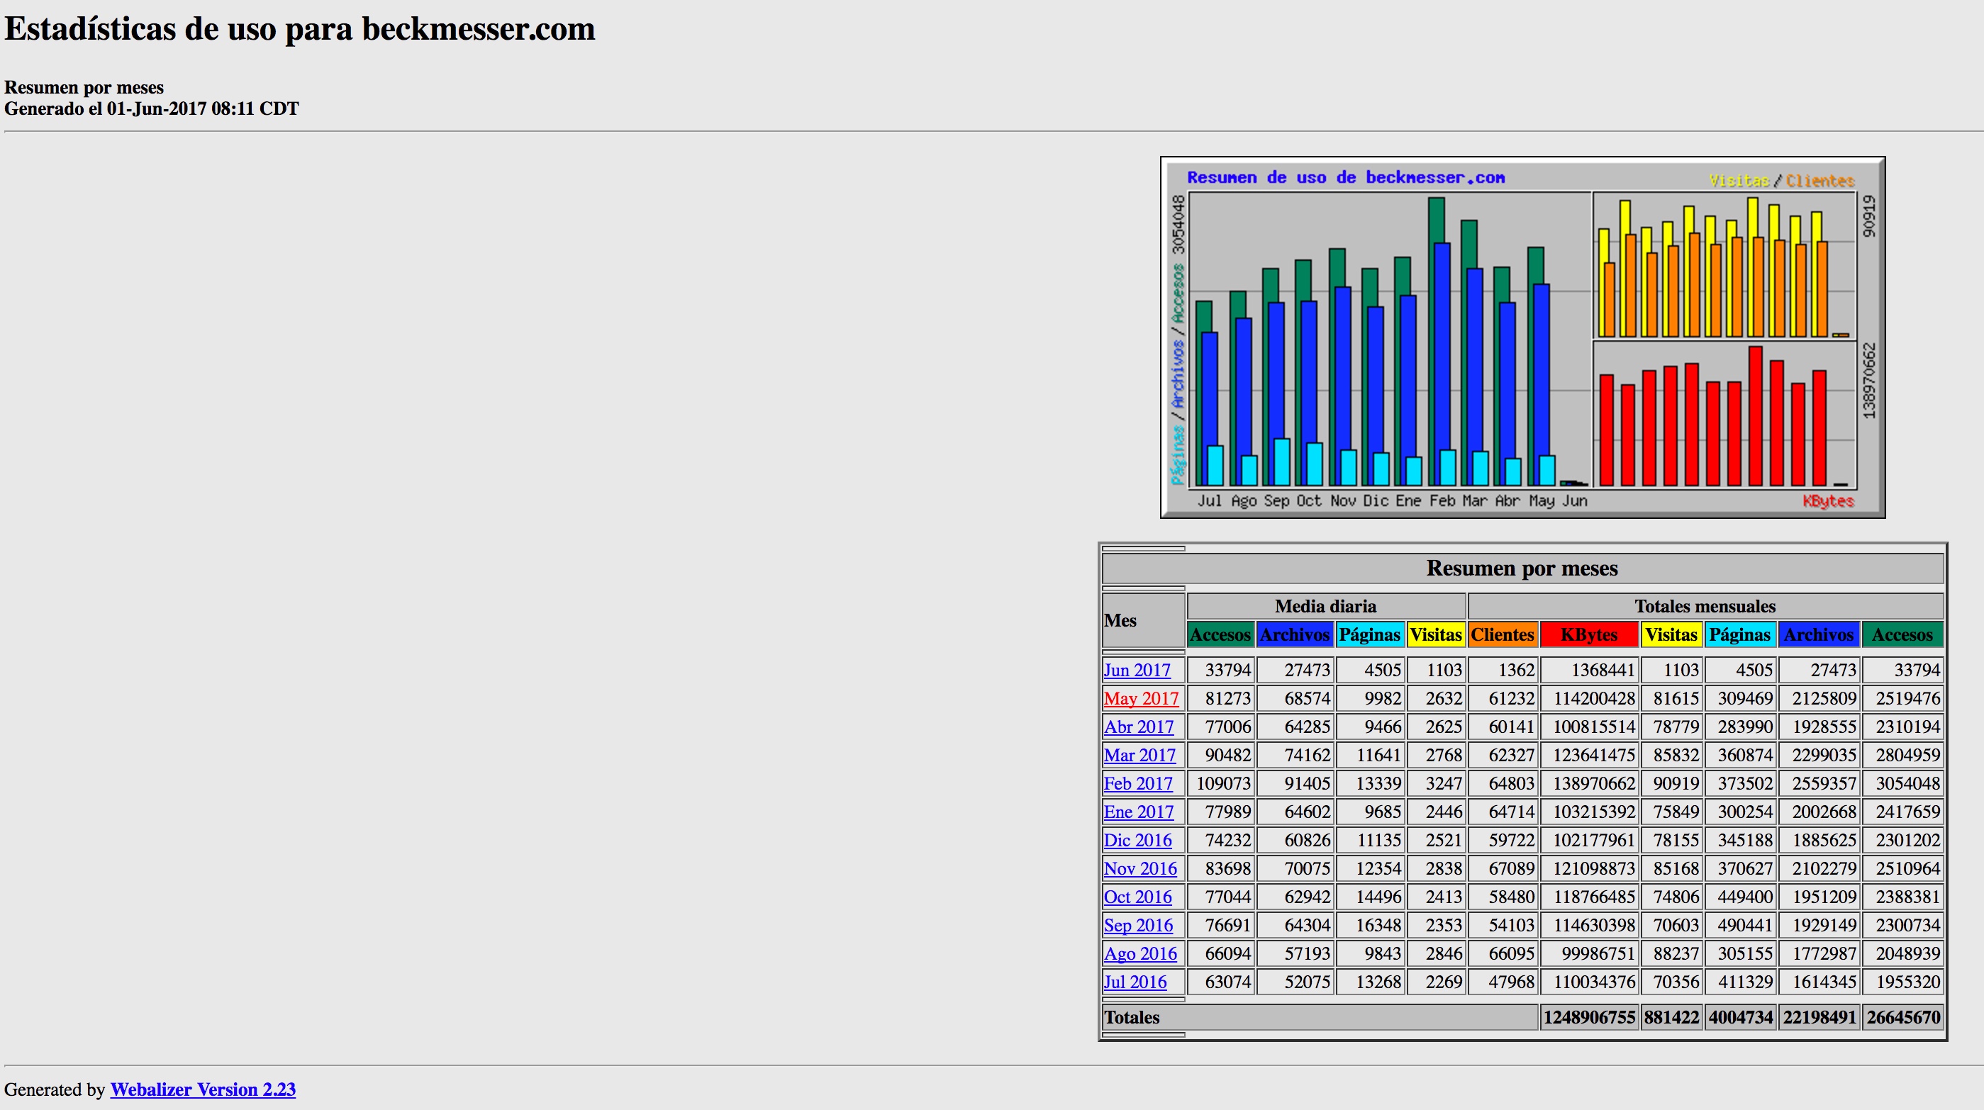1984x1110 pixels.
Task: Click the orange Clientes column header
Action: (x=1502, y=635)
